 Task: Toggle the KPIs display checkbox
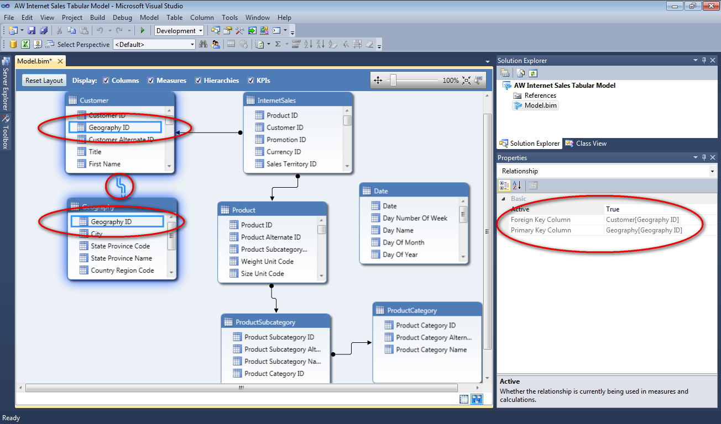pos(251,81)
